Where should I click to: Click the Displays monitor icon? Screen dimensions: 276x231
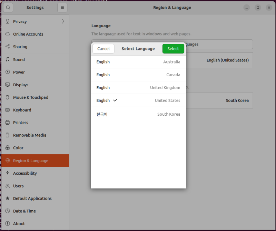pyautogui.click(x=8, y=85)
